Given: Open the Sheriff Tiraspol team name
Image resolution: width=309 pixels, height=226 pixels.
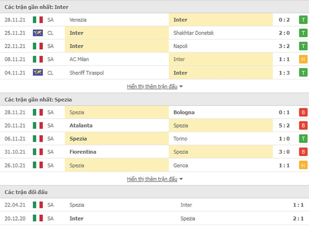Looking at the screenshot, I should (86, 73).
